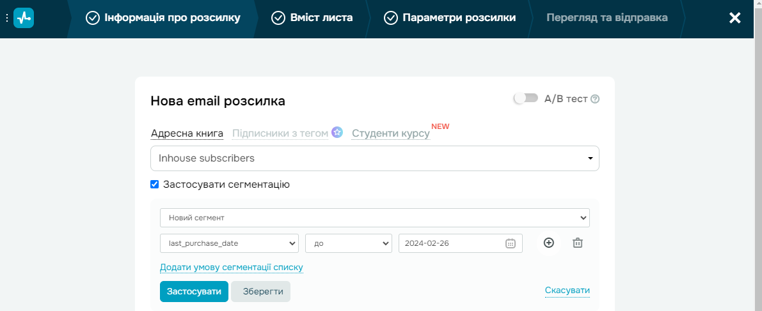Open the Inhouse subscribers address book dropdown
Image resolution: width=762 pixels, height=311 pixels.
click(375, 158)
